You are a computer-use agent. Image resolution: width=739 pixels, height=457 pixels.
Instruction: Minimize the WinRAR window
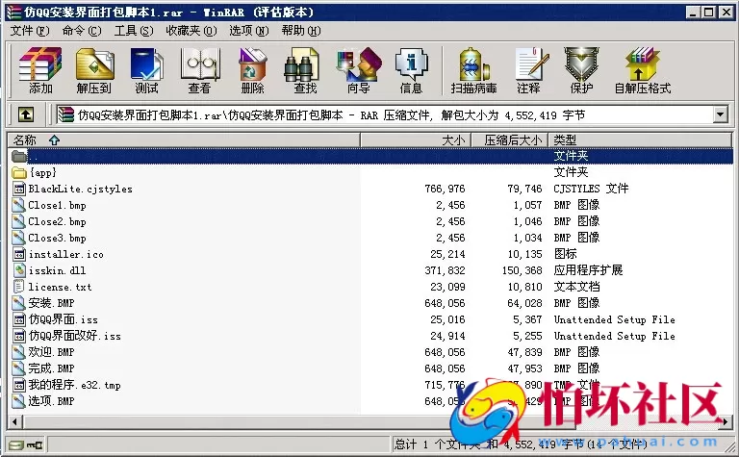coord(692,13)
